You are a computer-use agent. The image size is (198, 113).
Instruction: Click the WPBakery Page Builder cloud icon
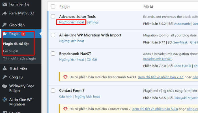[5, 86]
